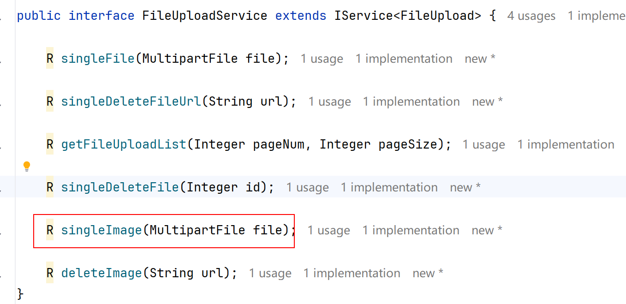Show "1 usage" hint beside singleImage

point(329,231)
